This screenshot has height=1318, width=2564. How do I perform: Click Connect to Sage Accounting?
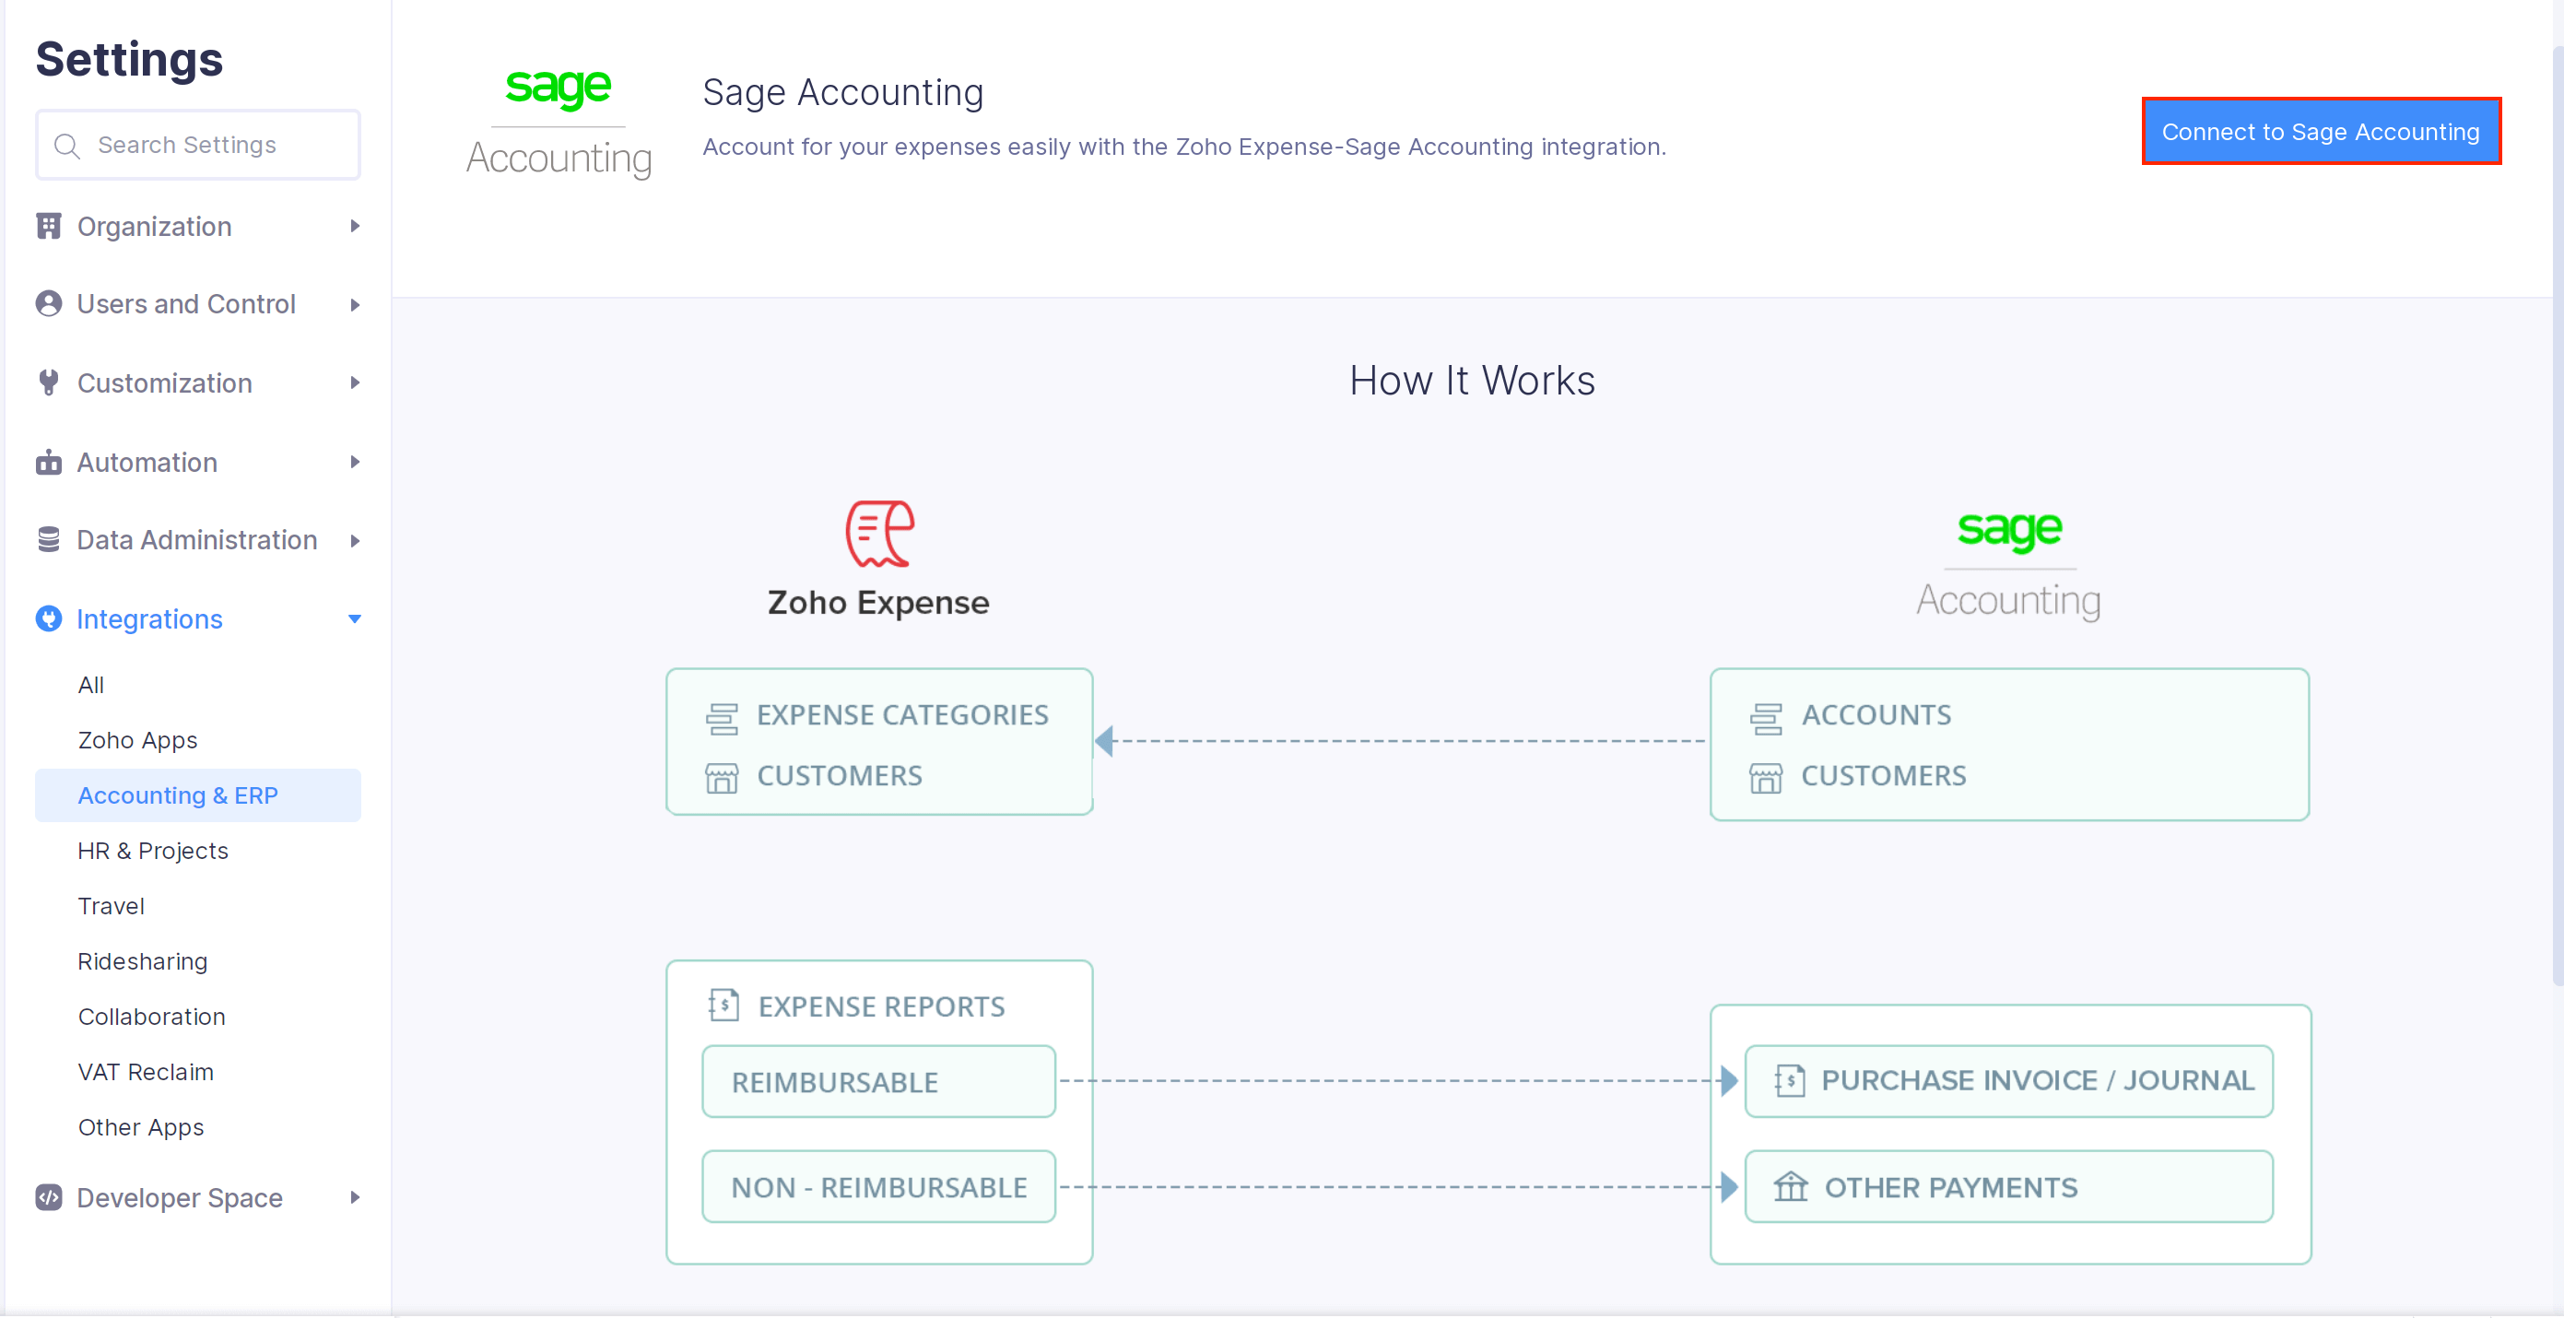[x=2319, y=132]
